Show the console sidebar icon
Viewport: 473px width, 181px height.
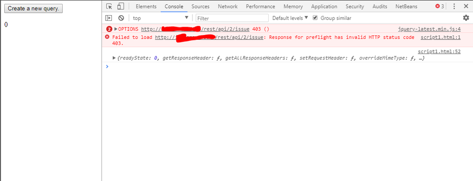(109, 18)
